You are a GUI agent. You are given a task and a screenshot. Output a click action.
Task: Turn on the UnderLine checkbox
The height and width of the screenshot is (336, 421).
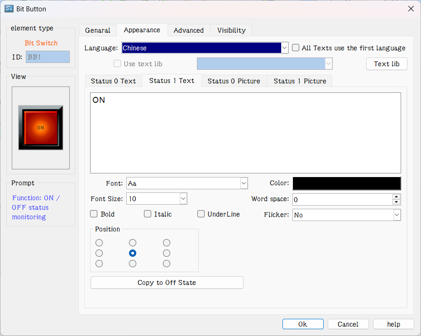click(x=201, y=214)
